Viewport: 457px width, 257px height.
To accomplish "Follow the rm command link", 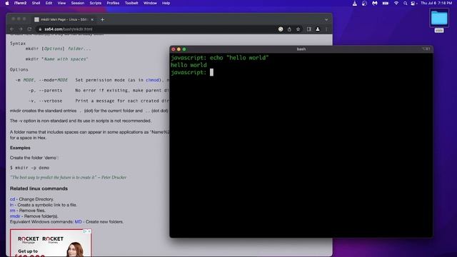I will pyautogui.click(x=13, y=211).
